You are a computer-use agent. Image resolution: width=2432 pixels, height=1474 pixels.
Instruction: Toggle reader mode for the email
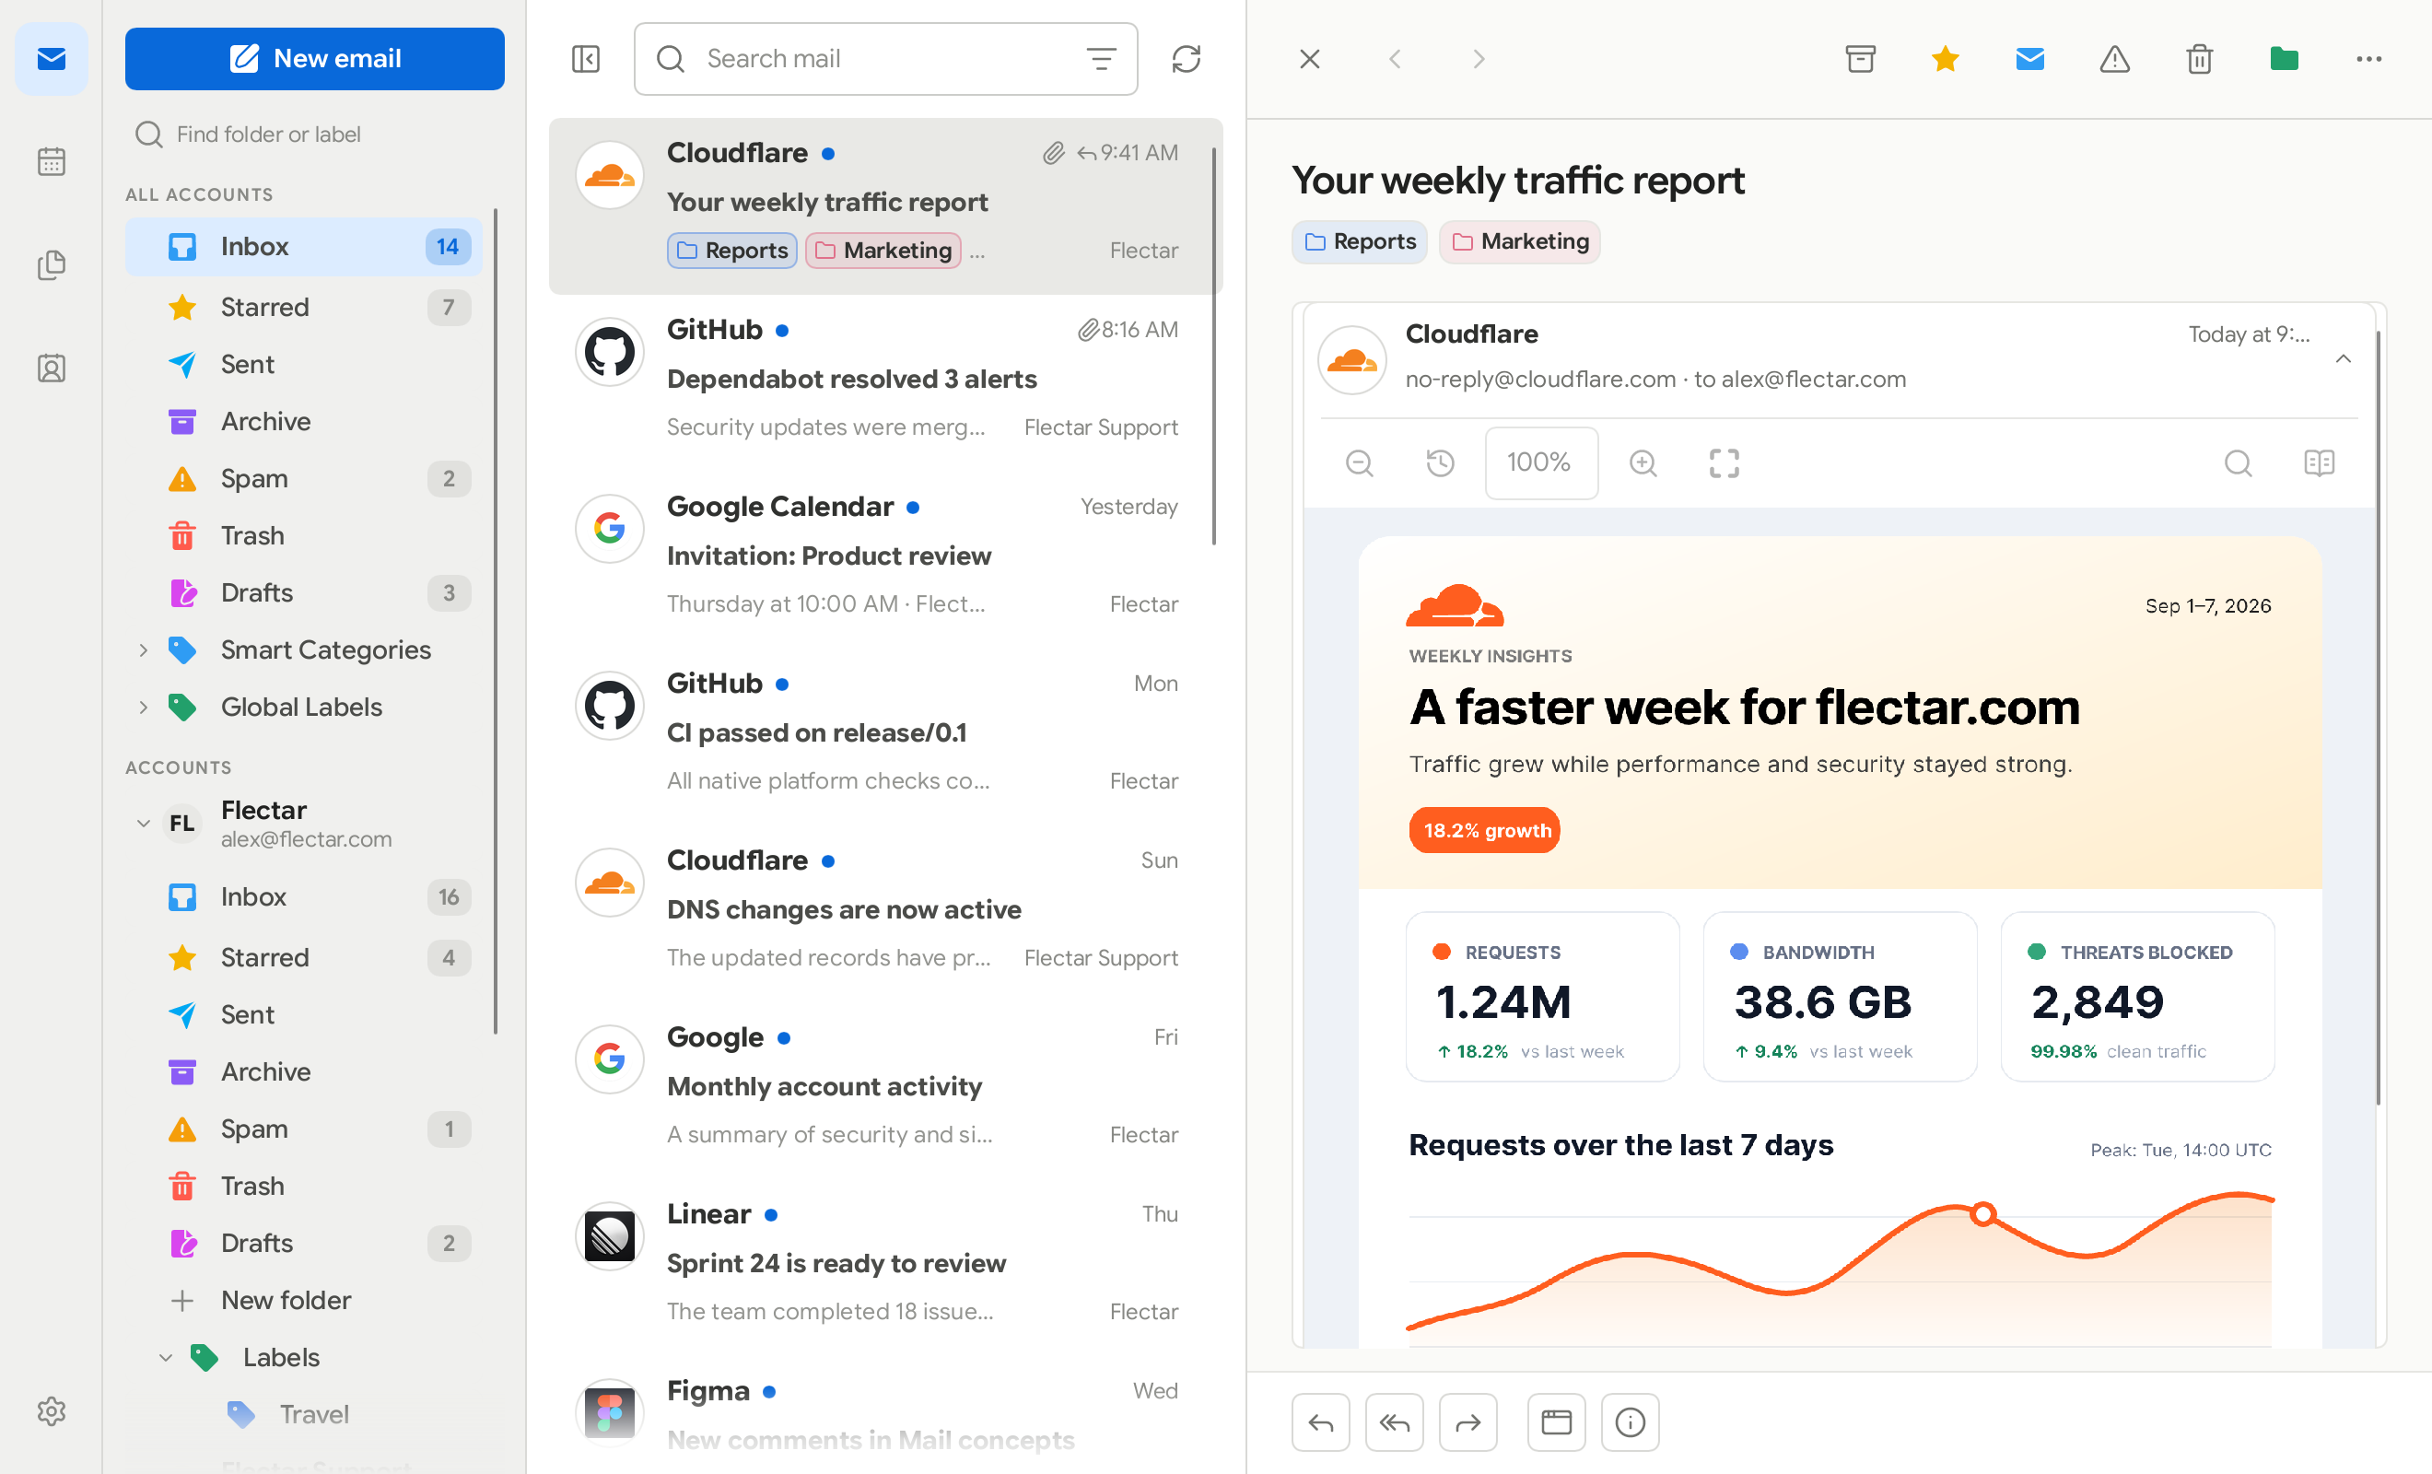(2320, 463)
